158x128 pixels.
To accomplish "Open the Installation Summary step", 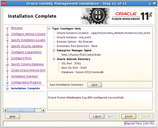I will (25, 76).
